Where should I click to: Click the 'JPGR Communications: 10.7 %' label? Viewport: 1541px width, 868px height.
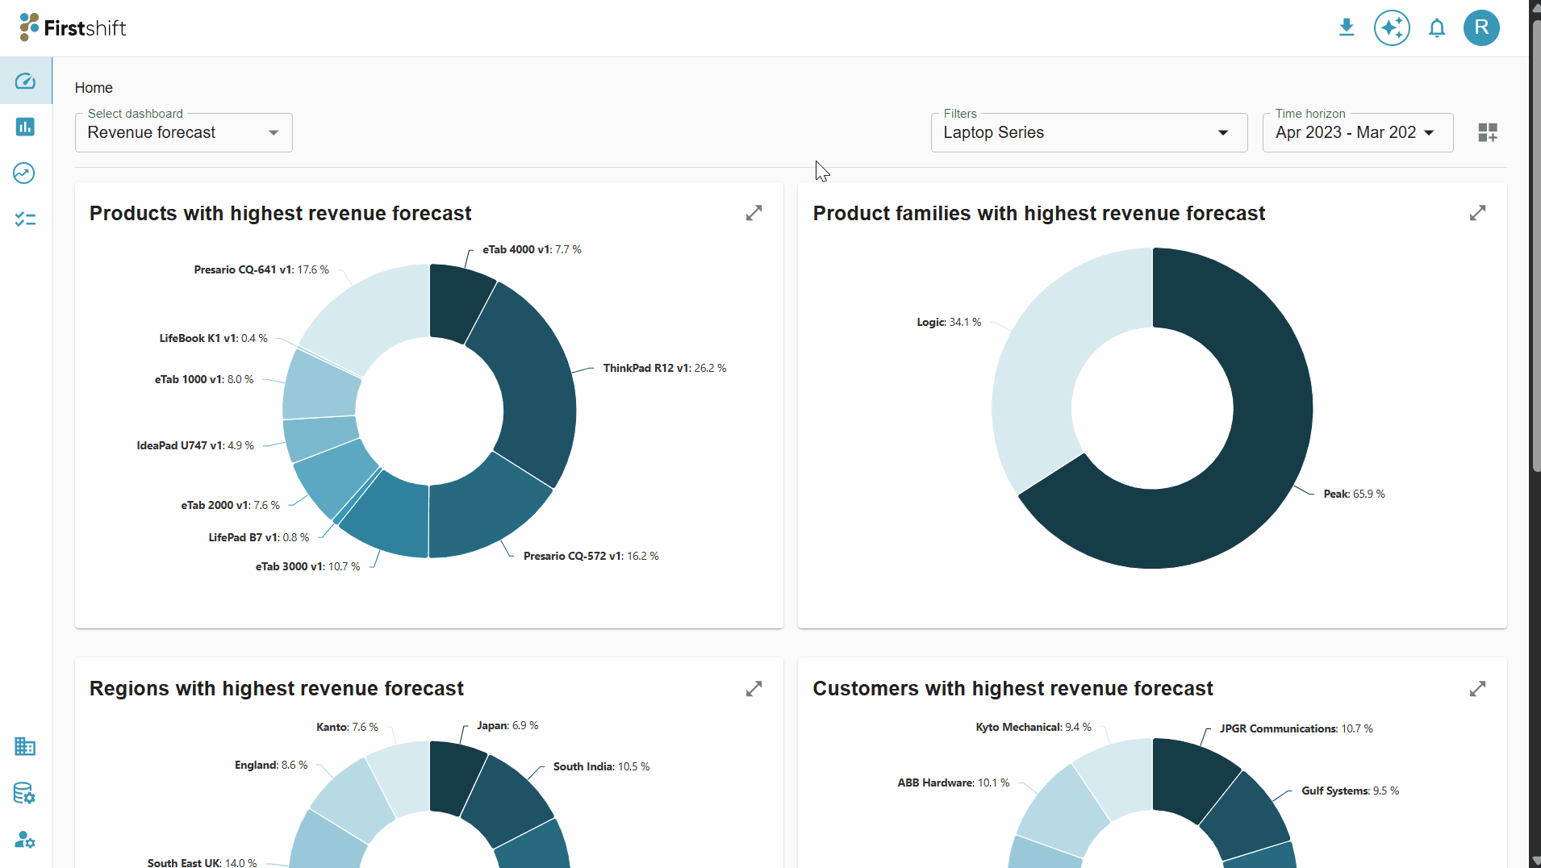click(x=1296, y=728)
